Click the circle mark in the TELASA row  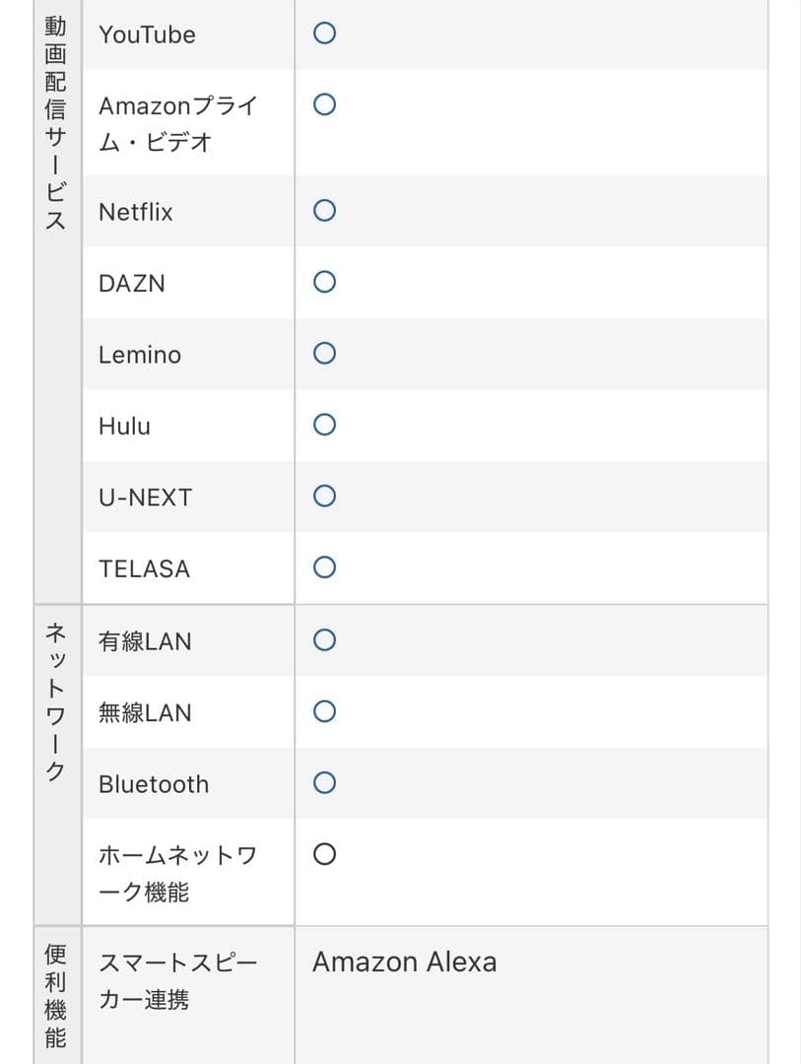[324, 567]
